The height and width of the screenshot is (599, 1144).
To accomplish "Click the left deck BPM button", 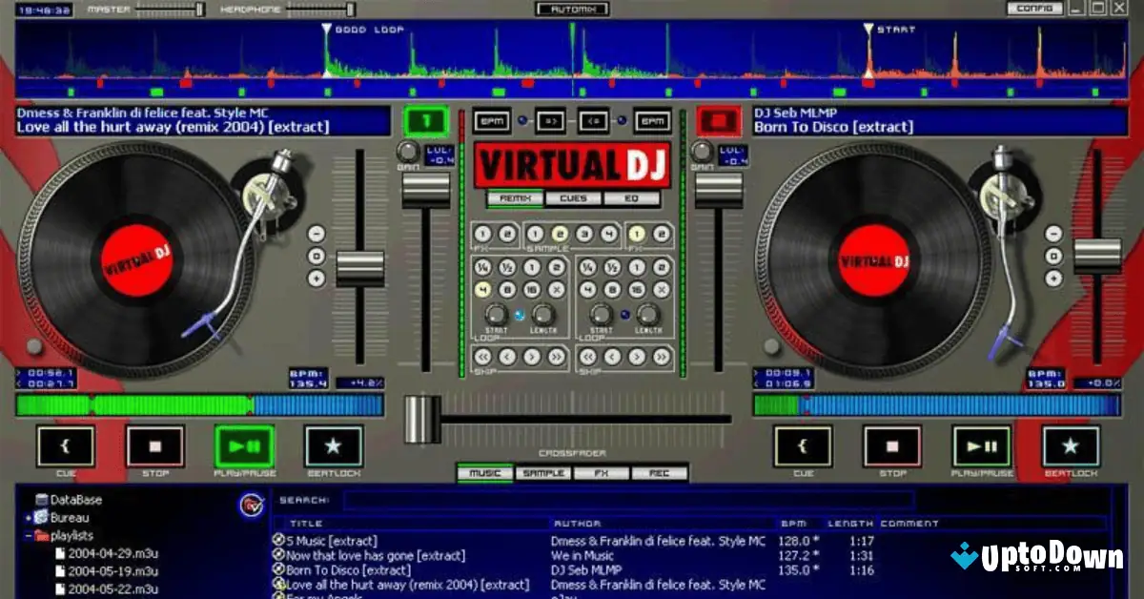I will pos(492,120).
